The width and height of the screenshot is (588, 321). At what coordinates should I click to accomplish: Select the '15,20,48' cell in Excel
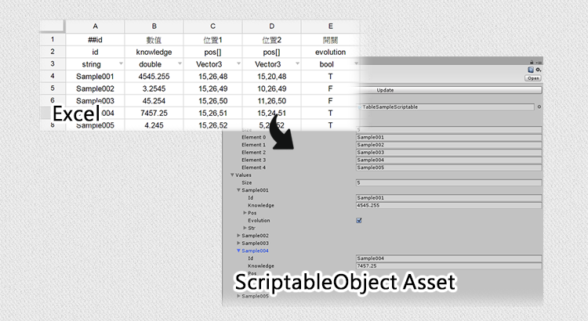pos(272,77)
